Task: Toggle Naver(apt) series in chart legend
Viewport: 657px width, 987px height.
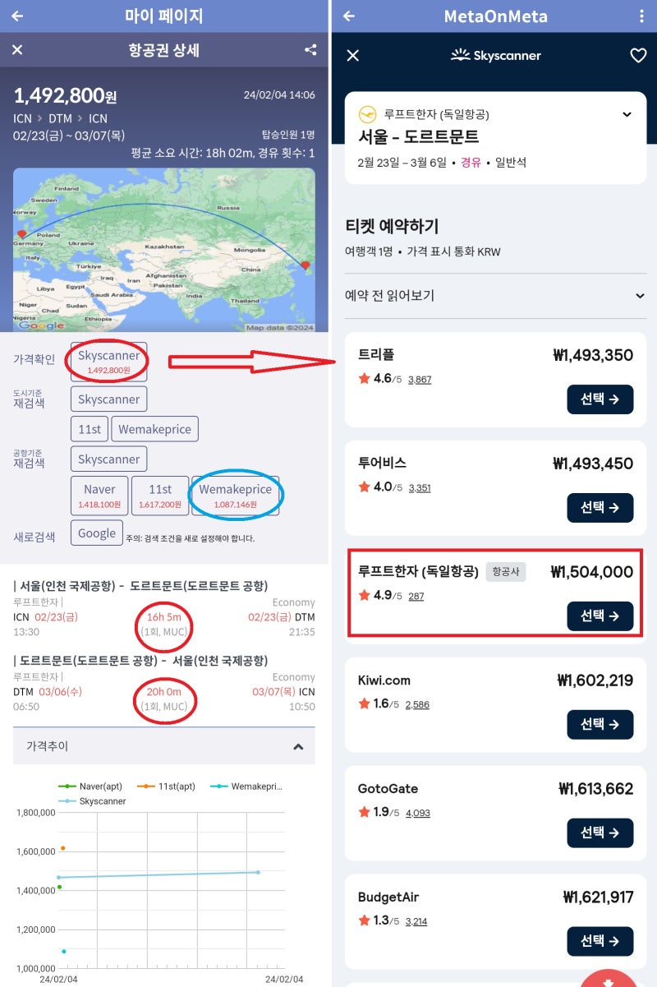Action: click(x=96, y=786)
